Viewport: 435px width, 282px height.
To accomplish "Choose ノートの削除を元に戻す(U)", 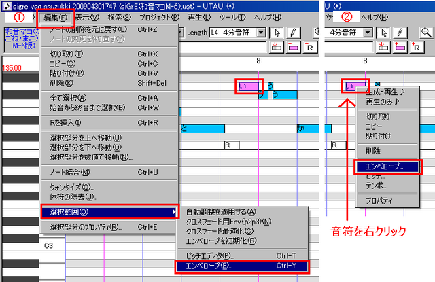I will pos(109,29).
